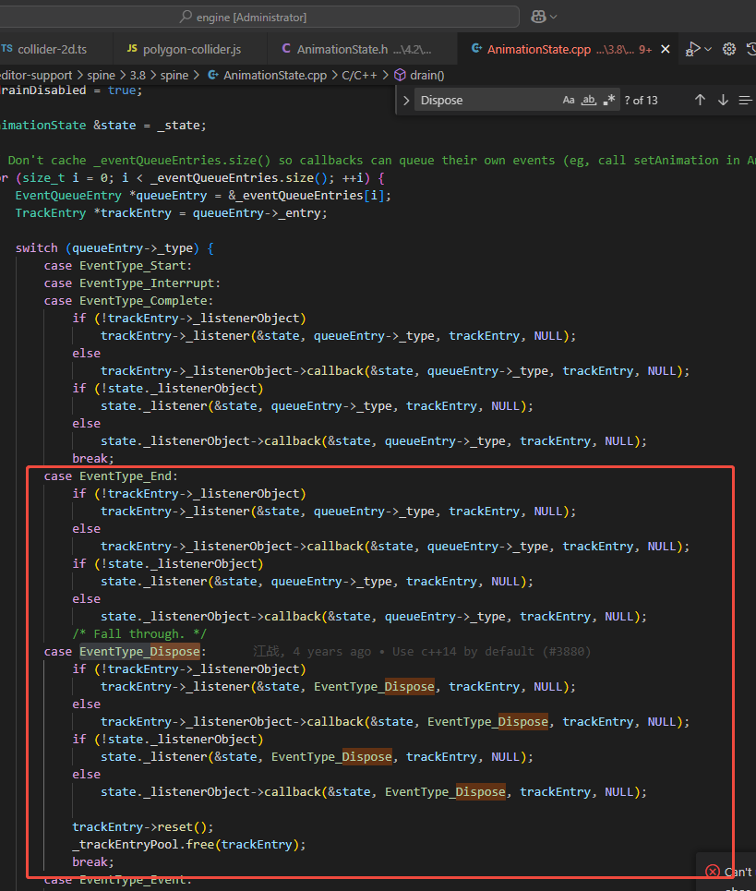756x891 pixels.
Task: Click 'case EventType_Complete:' line
Action: click(x=128, y=301)
